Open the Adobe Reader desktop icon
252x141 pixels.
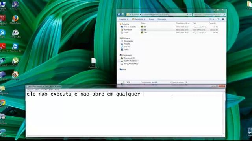click(3, 47)
